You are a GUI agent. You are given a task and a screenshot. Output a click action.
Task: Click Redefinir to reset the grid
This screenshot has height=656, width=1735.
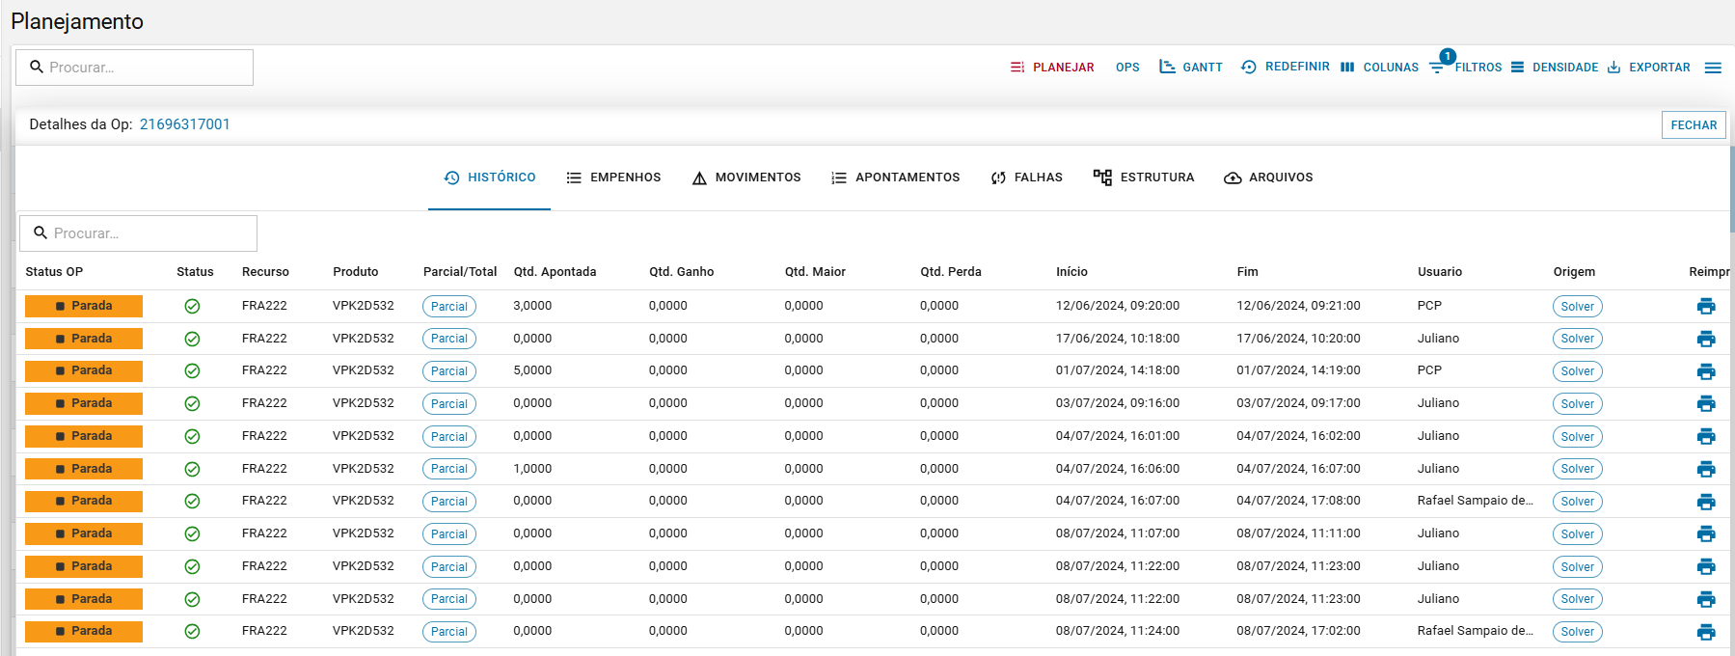[x=1286, y=67]
